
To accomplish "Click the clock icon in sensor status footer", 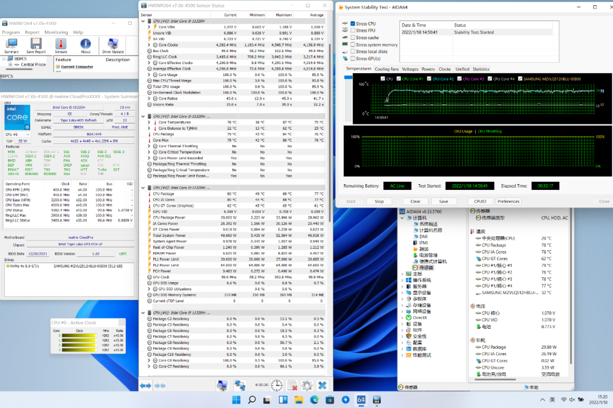I will [277, 385].
